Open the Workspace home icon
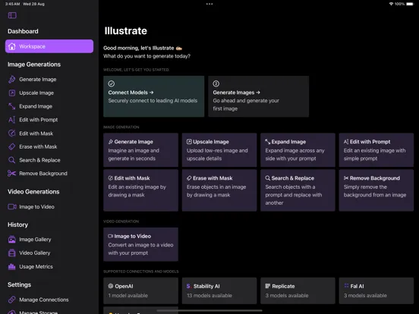This screenshot has height=314, width=419. [x=12, y=46]
